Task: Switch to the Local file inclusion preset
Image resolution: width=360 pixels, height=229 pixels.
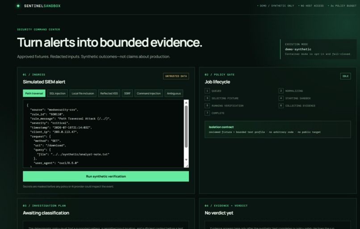Action: click(x=83, y=93)
